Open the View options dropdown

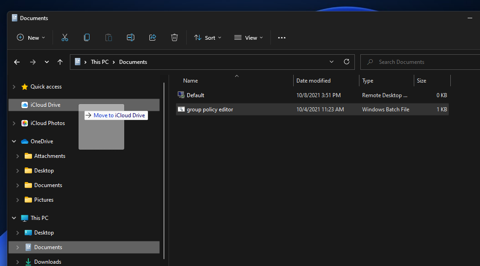(x=248, y=37)
